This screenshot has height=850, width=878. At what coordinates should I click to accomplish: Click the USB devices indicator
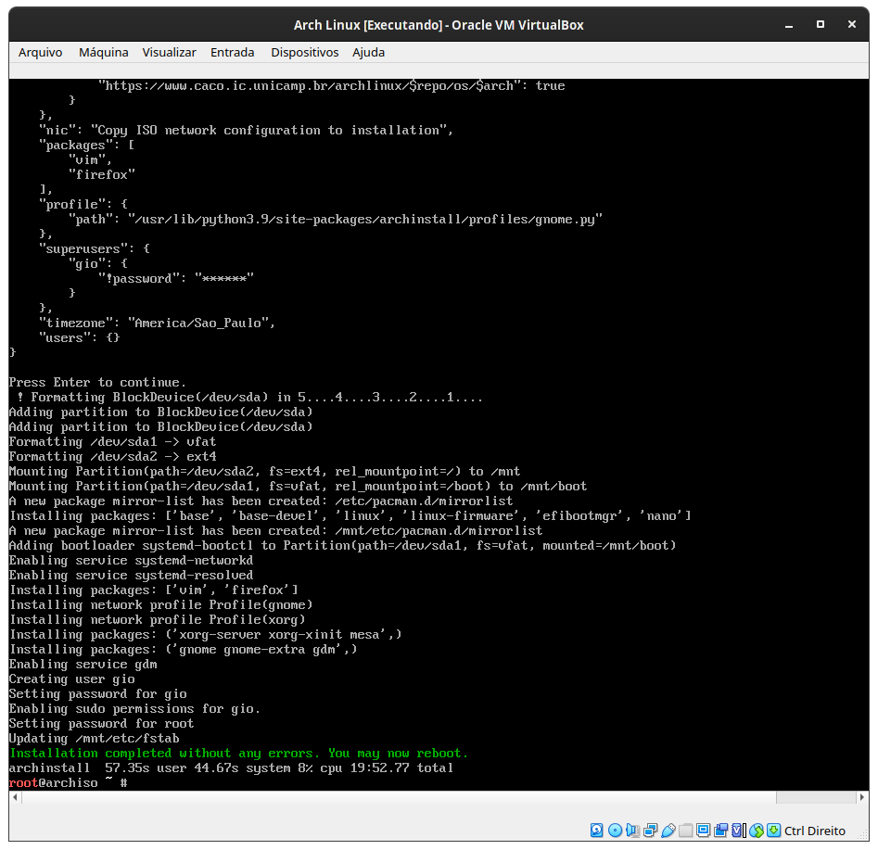pos(668,831)
